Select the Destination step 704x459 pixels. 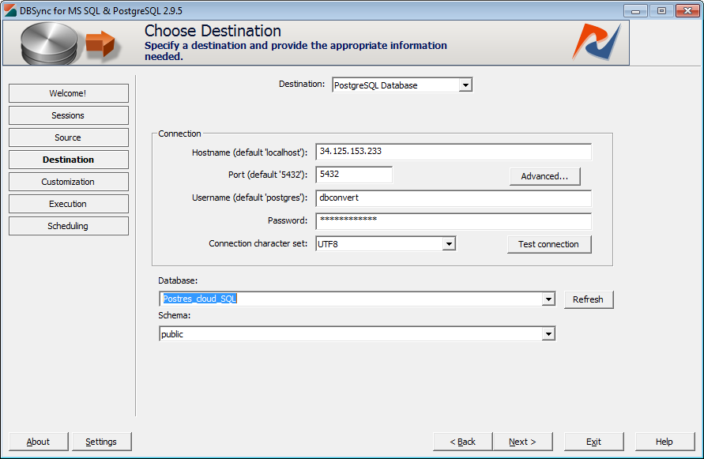(x=68, y=160)
